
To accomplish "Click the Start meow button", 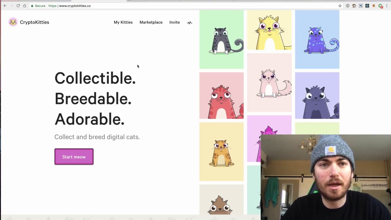I will (x=74, y=157).
